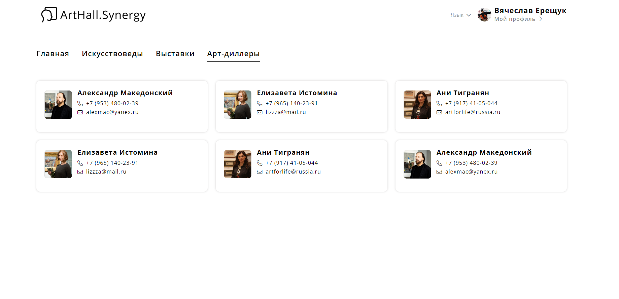Image resolution: width=619 pixels, height=299 pixels.
Task: Click Александр Македонский's photo in bottom row
Action: (417, 164)
